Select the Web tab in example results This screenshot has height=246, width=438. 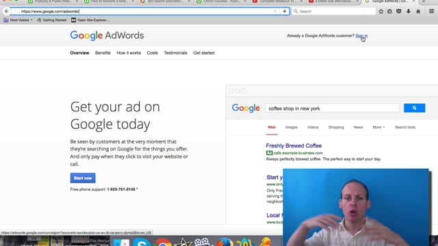[x=272, y=128]
